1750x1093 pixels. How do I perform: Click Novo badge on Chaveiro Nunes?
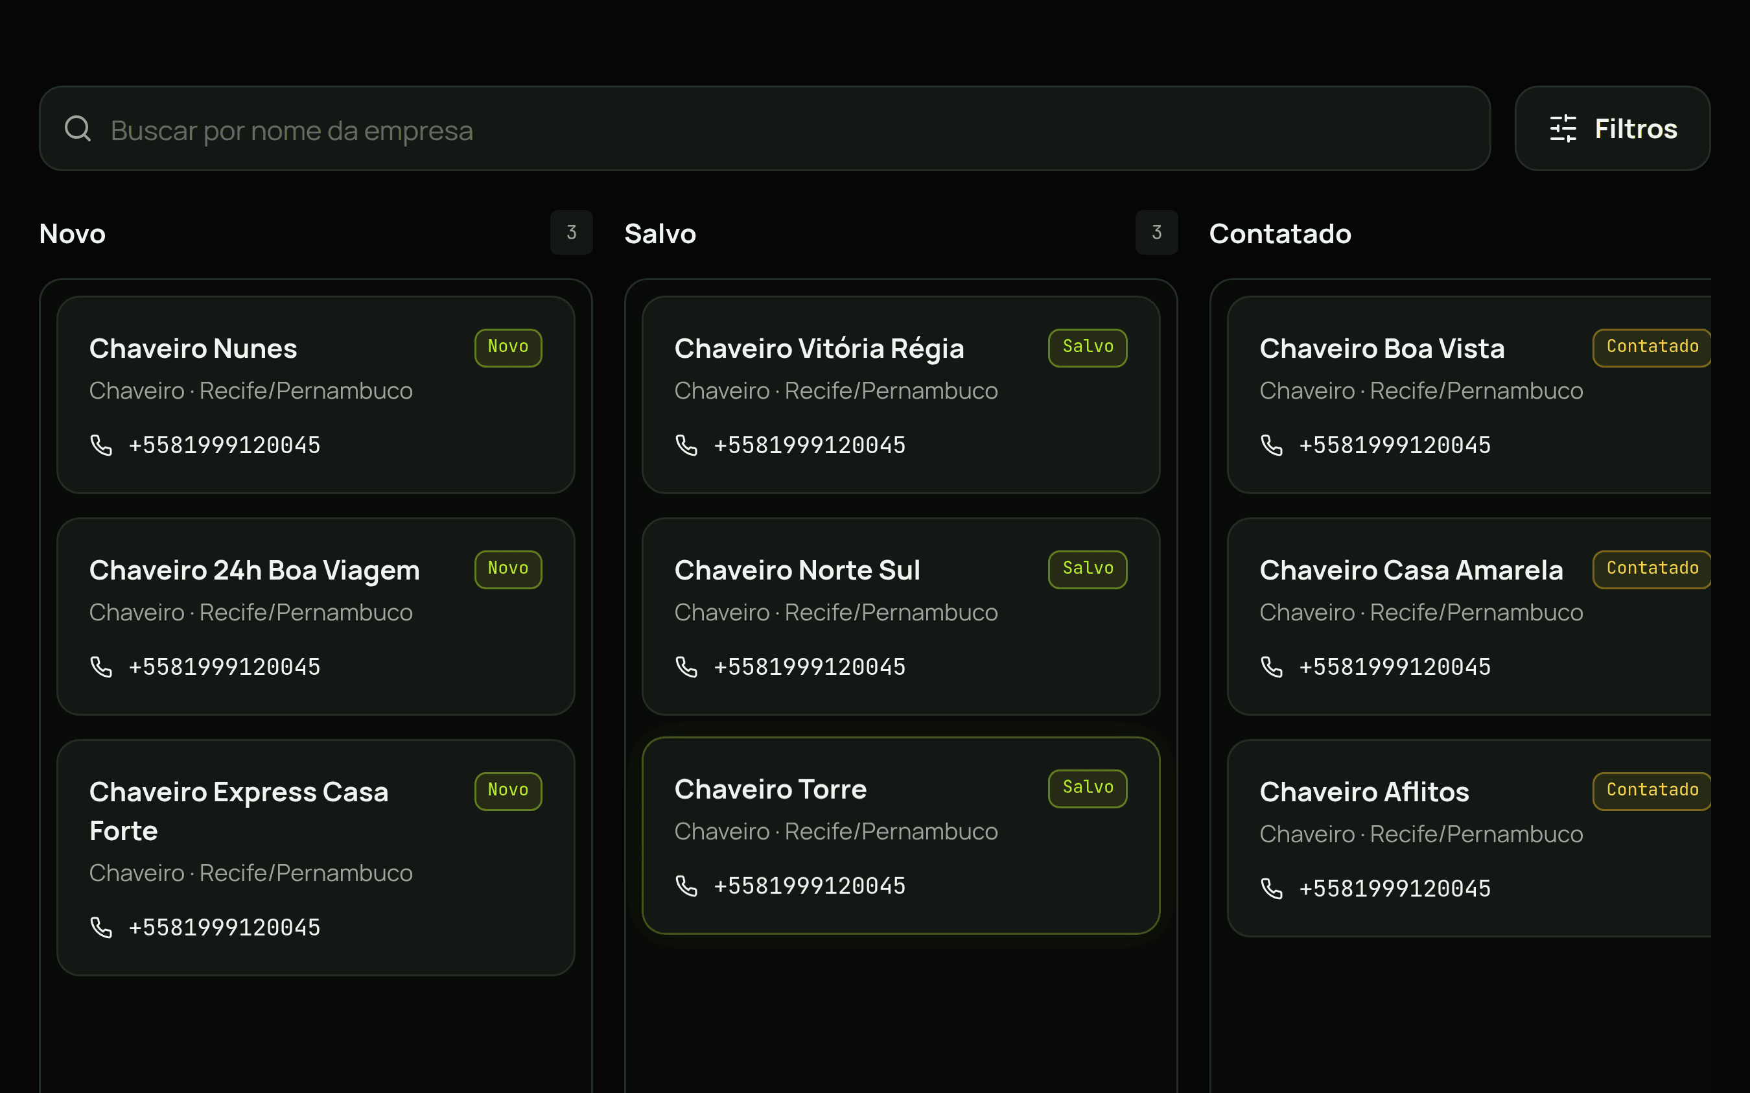pyautogui.click(x=508, y=347)
